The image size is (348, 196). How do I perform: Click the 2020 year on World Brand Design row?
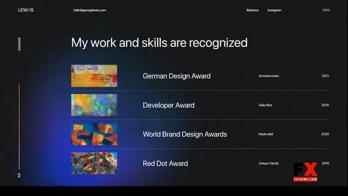pos(325,134)
